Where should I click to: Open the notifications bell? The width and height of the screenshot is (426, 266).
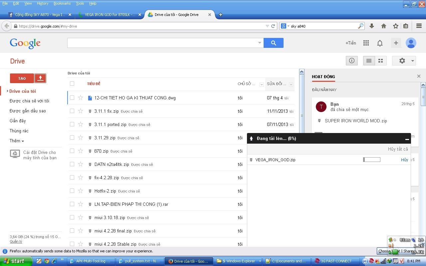click(380, 43)
